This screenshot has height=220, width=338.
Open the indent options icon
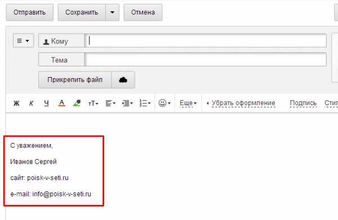(x=127, y=104)
